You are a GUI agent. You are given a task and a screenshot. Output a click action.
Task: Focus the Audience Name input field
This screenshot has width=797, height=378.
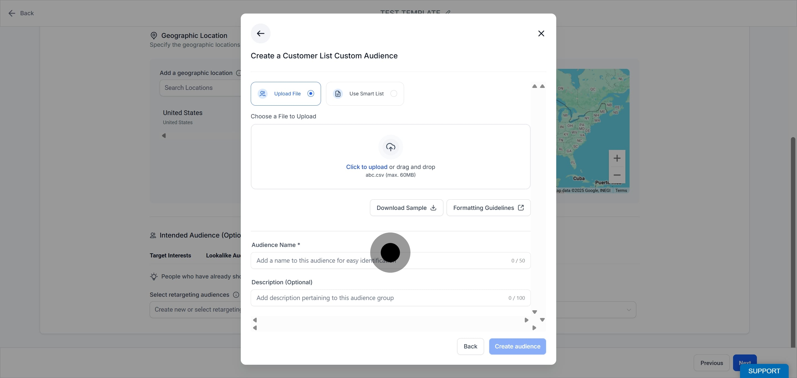pos(390,260)
